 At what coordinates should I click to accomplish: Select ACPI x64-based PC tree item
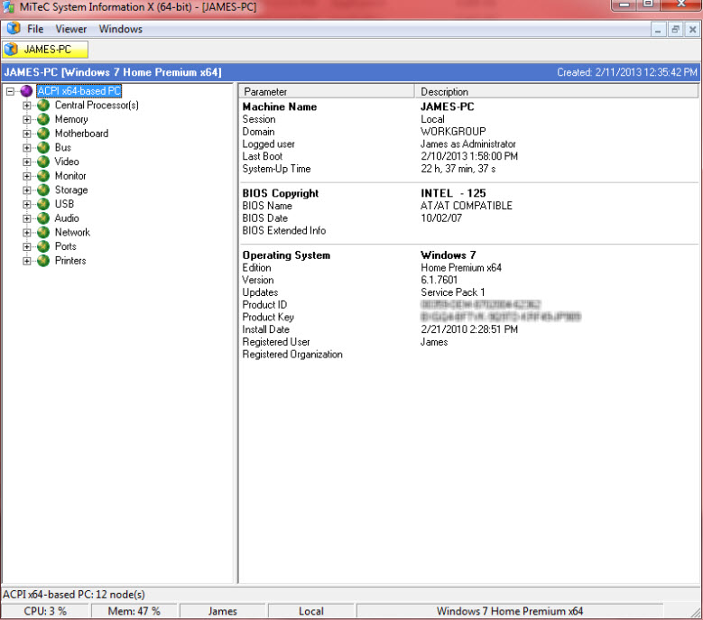coord(79,91)
